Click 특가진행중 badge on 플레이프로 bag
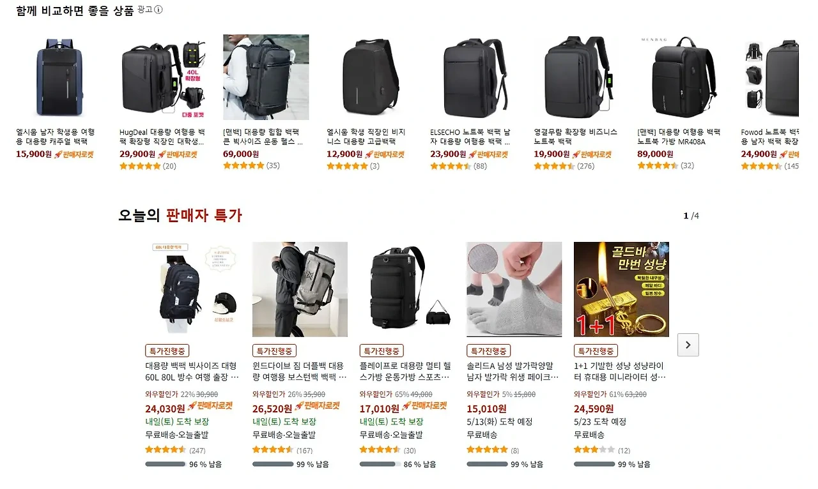The image size is (818, 489). [x=382, y=351]
